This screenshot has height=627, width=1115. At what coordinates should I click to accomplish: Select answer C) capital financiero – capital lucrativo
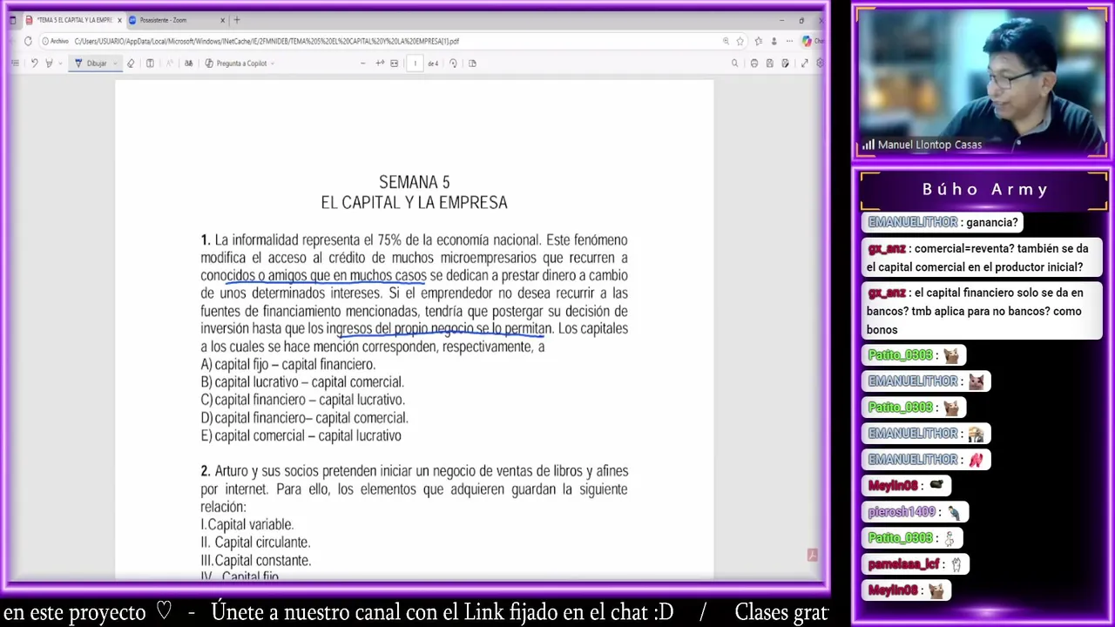point(303,400)
